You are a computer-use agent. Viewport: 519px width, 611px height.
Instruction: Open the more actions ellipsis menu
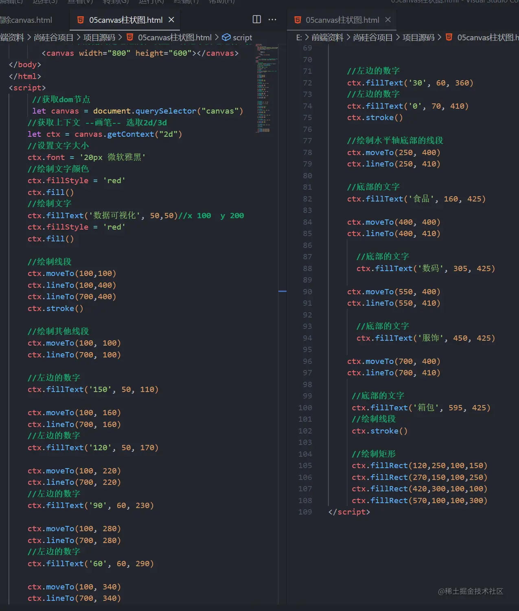click(272, 19)
